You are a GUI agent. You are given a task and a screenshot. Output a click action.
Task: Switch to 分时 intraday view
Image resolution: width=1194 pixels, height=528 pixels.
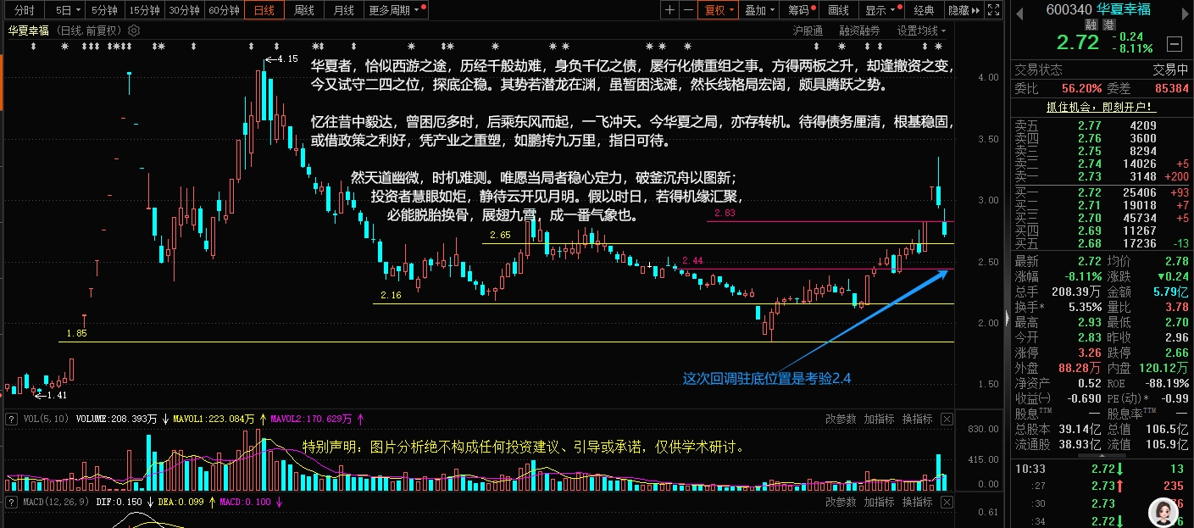pyautogui.click(x=25, y=10)
